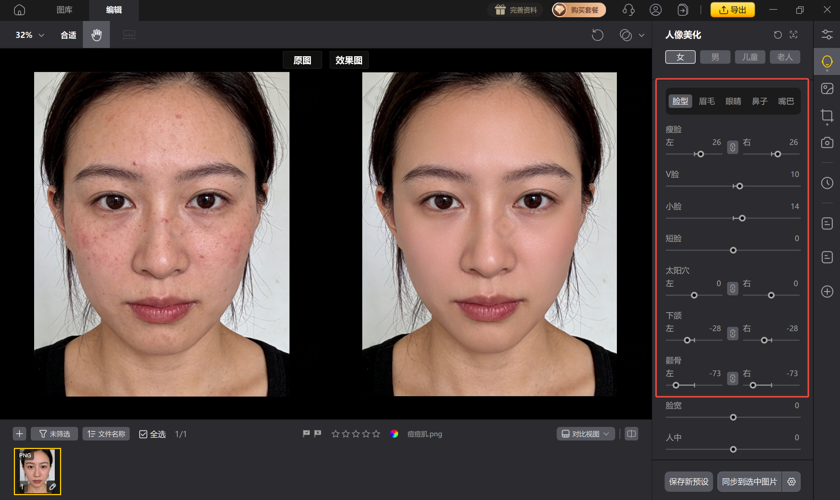Switch to the 眉毛 tab in the beautify panel

pyautogui.click(x=706, y=101)
